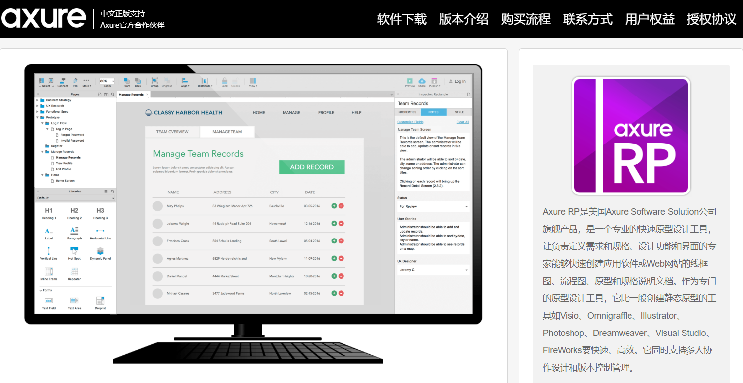Switch to the STYLE inspector tab
The height and width of the screenshot is (383, 743).
click(459, 112)
